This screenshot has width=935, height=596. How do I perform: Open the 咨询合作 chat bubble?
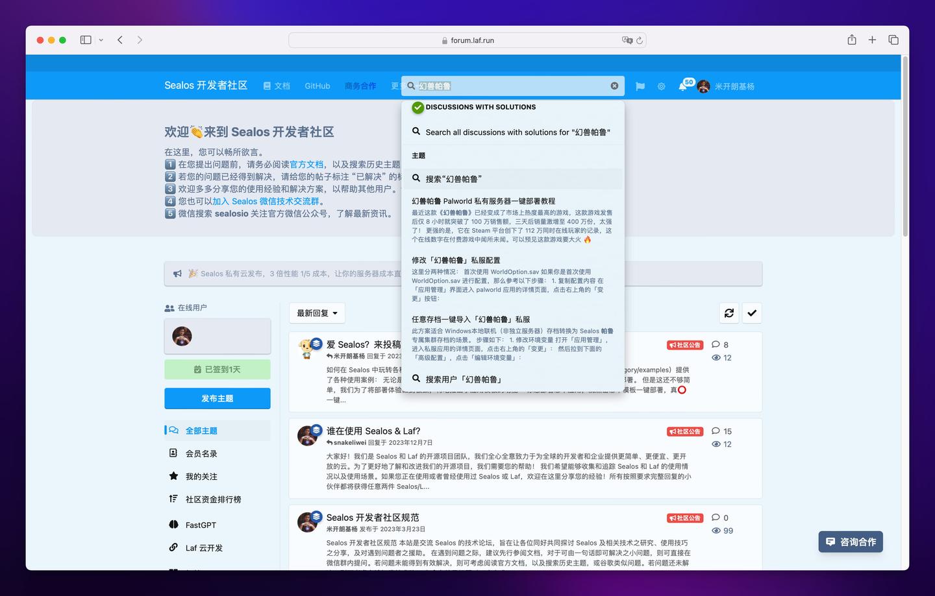(851, 542)
